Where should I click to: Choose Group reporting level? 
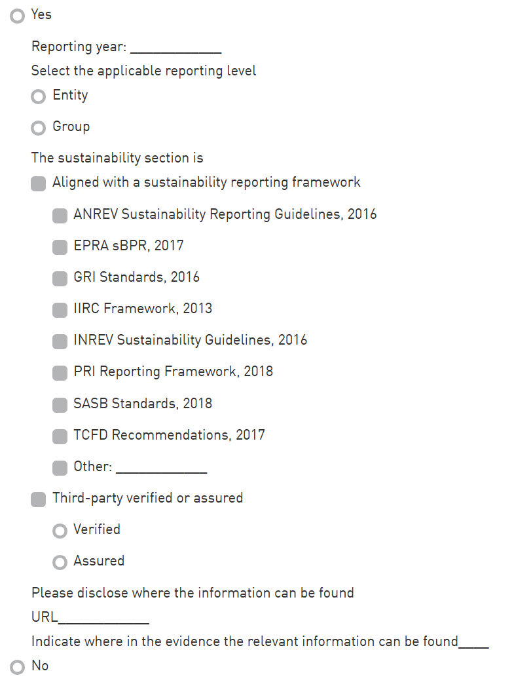pos(39,128)
